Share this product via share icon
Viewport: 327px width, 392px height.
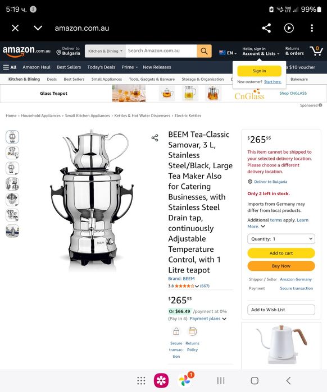coord(155,138)
